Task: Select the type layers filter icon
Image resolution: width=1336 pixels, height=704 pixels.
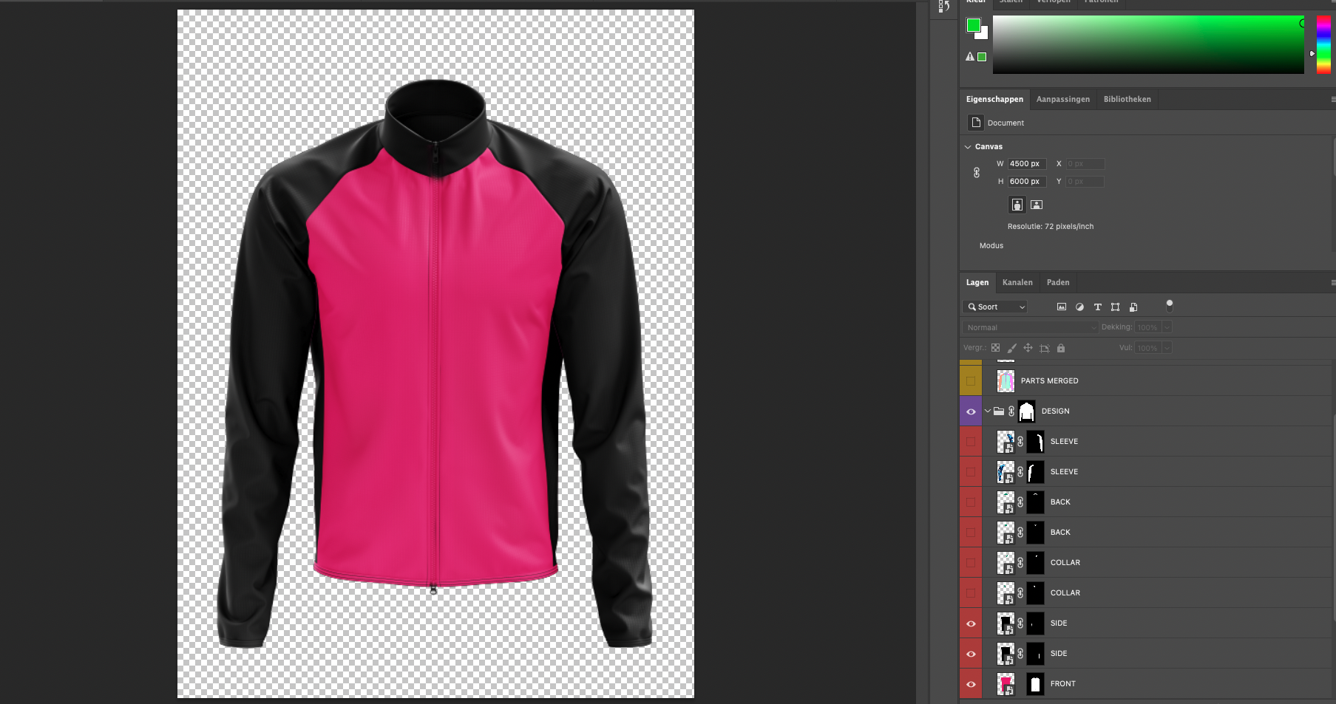Action: pyautogui.click(x=1098, y=307)
